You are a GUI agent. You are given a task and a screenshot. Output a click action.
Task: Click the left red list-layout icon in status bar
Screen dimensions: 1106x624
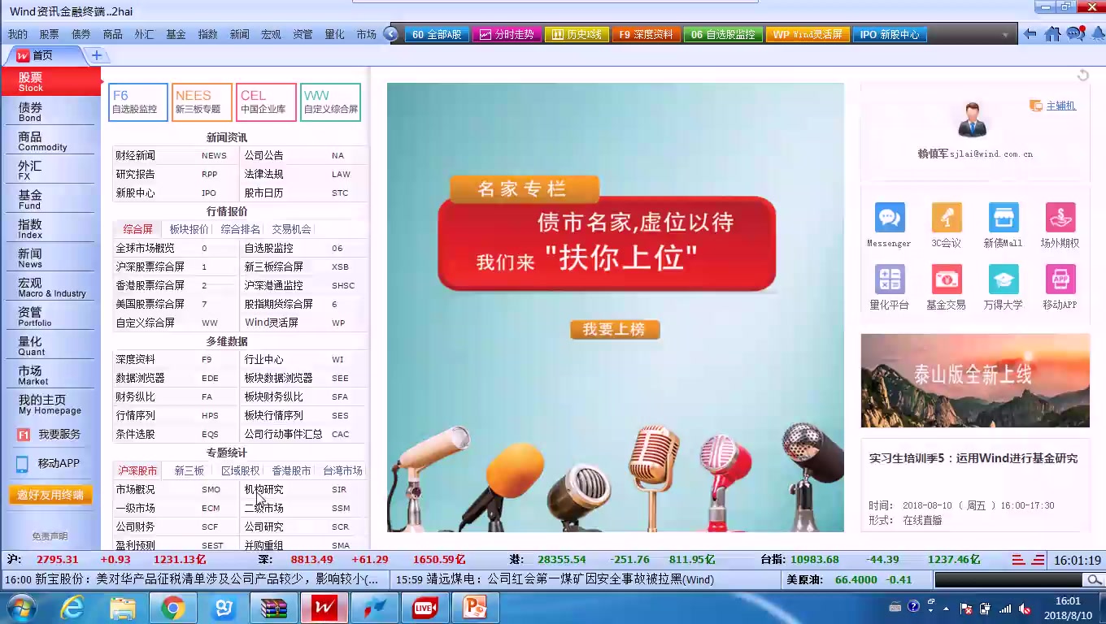[1018, 560]
